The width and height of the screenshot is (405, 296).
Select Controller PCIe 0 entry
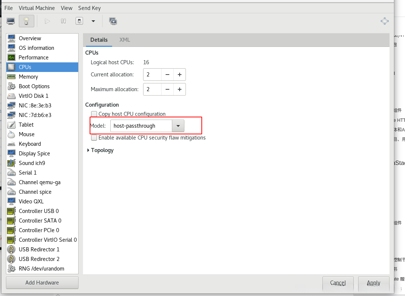42,230
